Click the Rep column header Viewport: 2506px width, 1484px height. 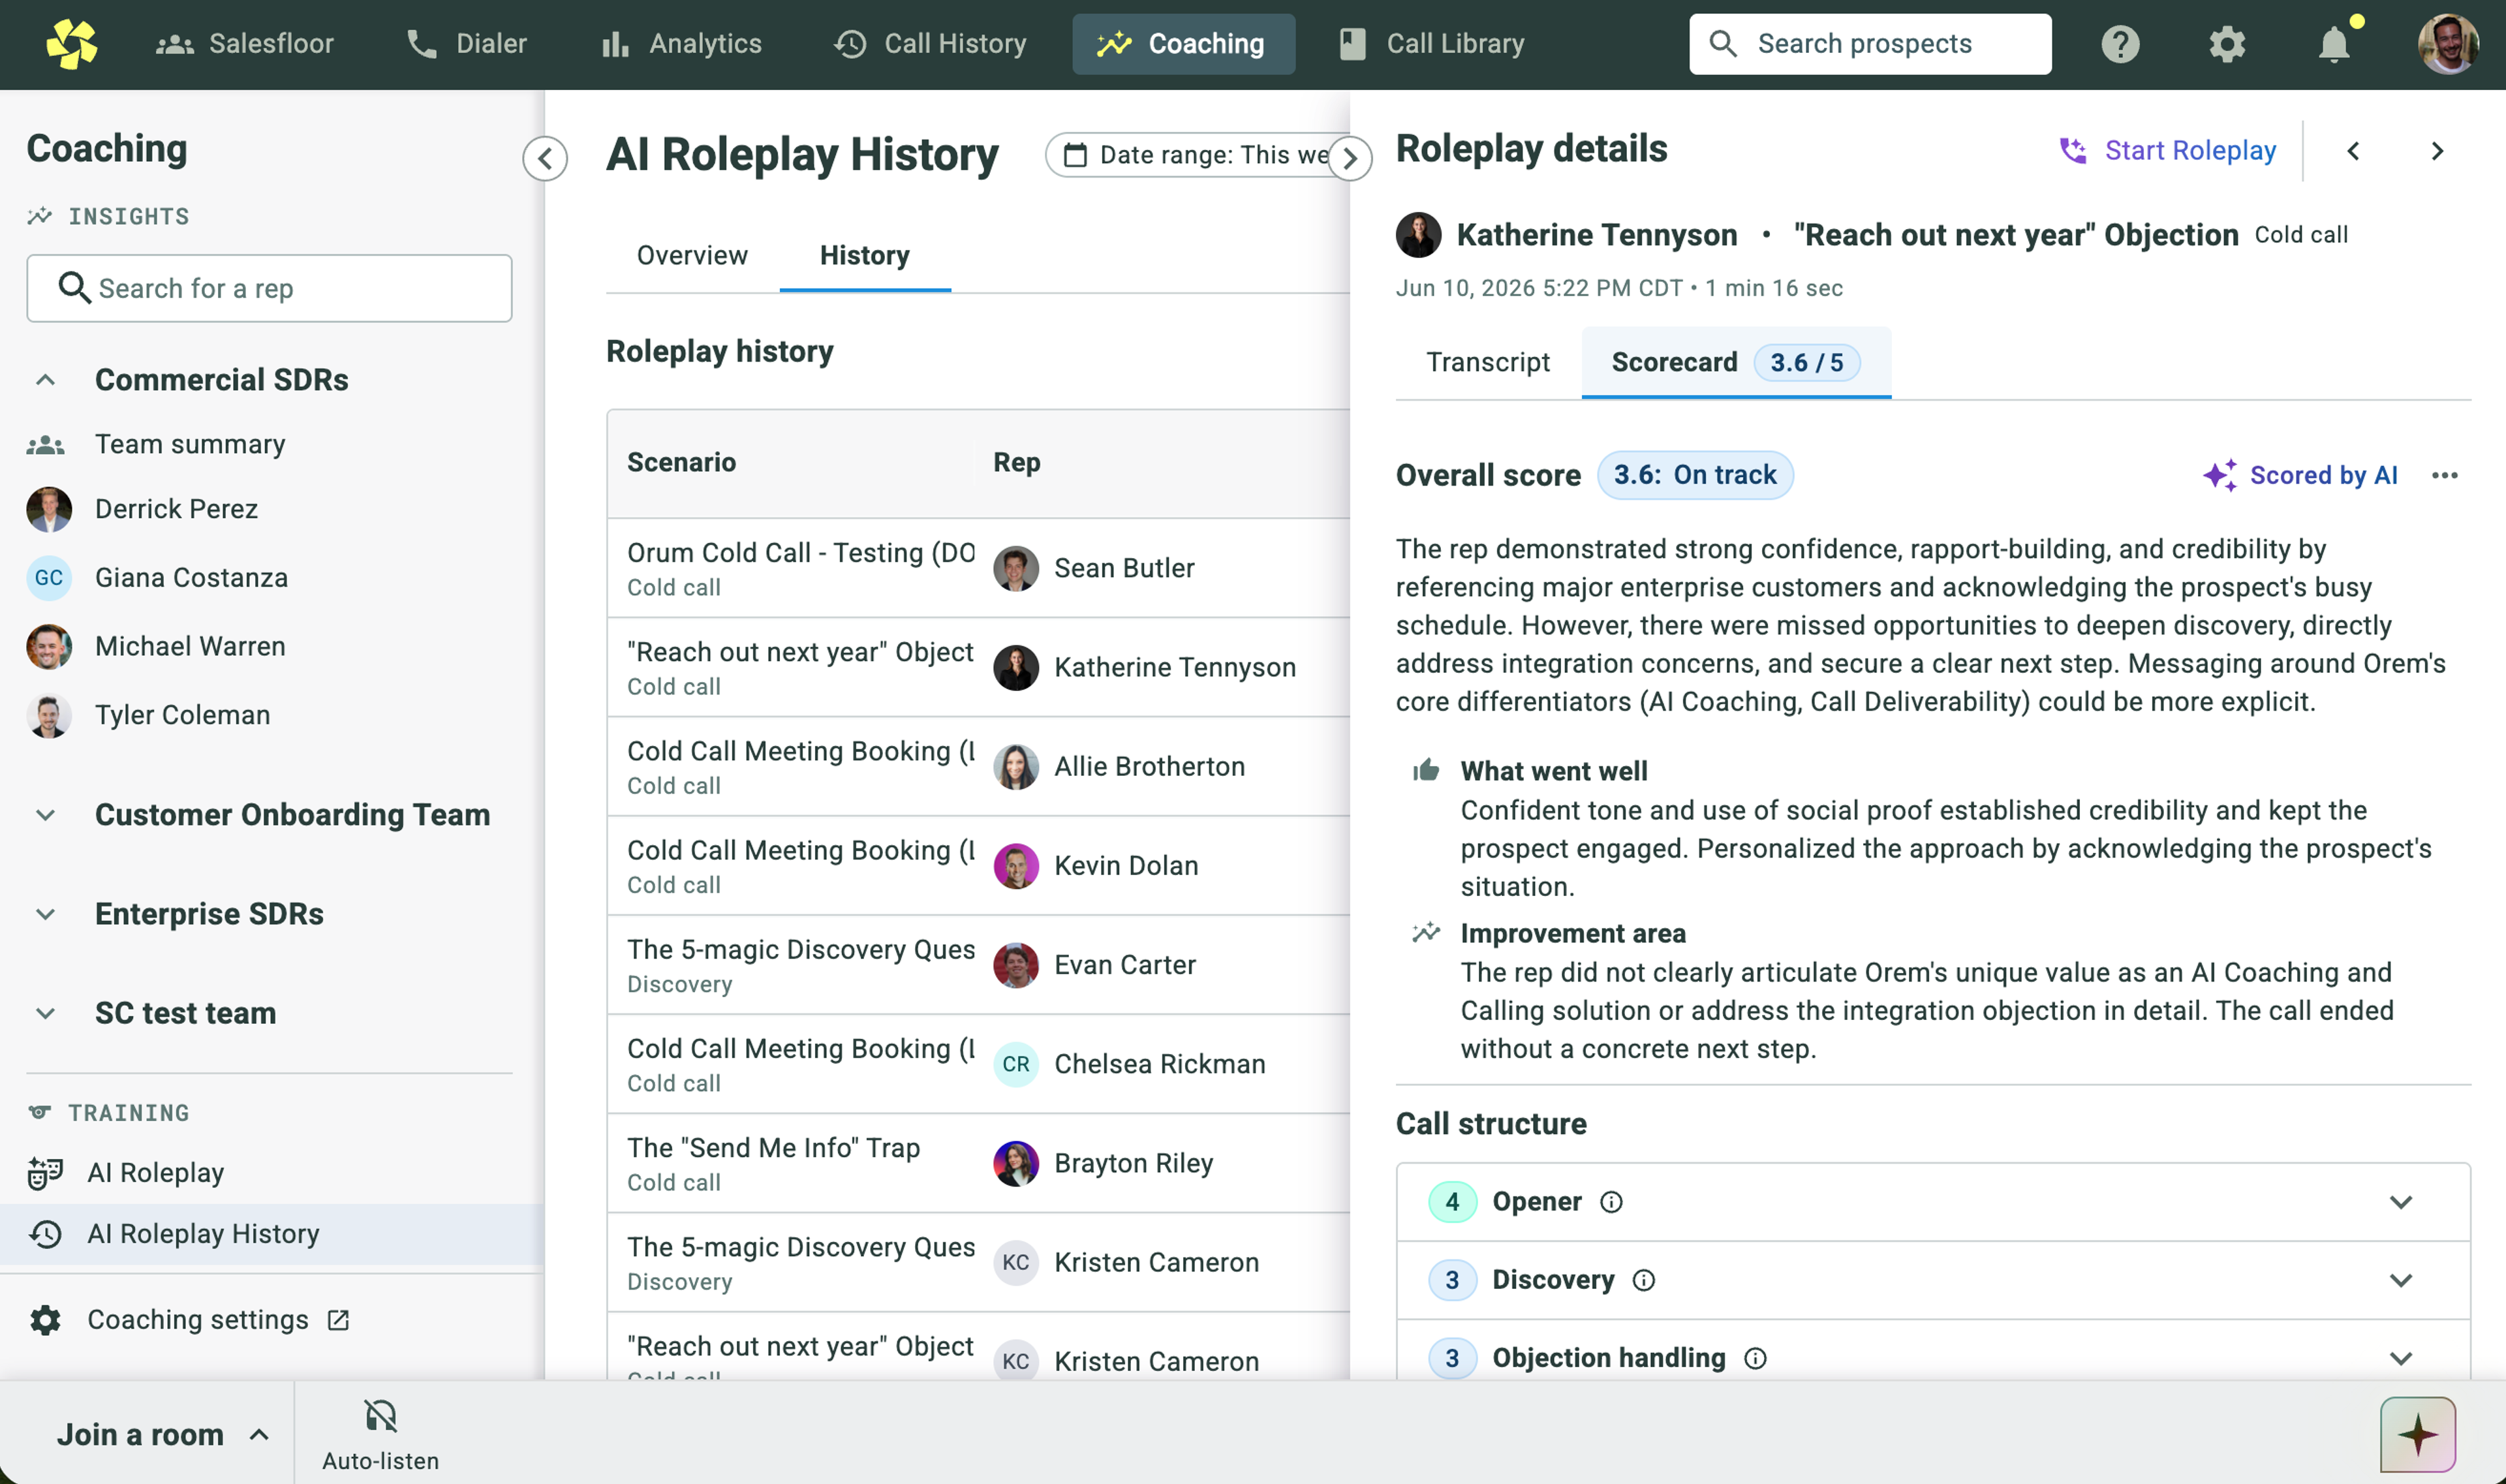click(x=1016, y=462)
